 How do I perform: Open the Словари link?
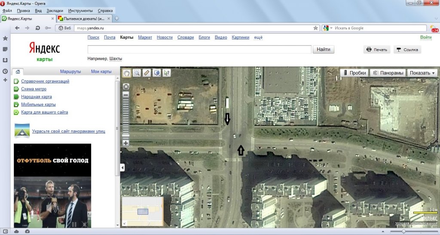click(x=186, y=37)
